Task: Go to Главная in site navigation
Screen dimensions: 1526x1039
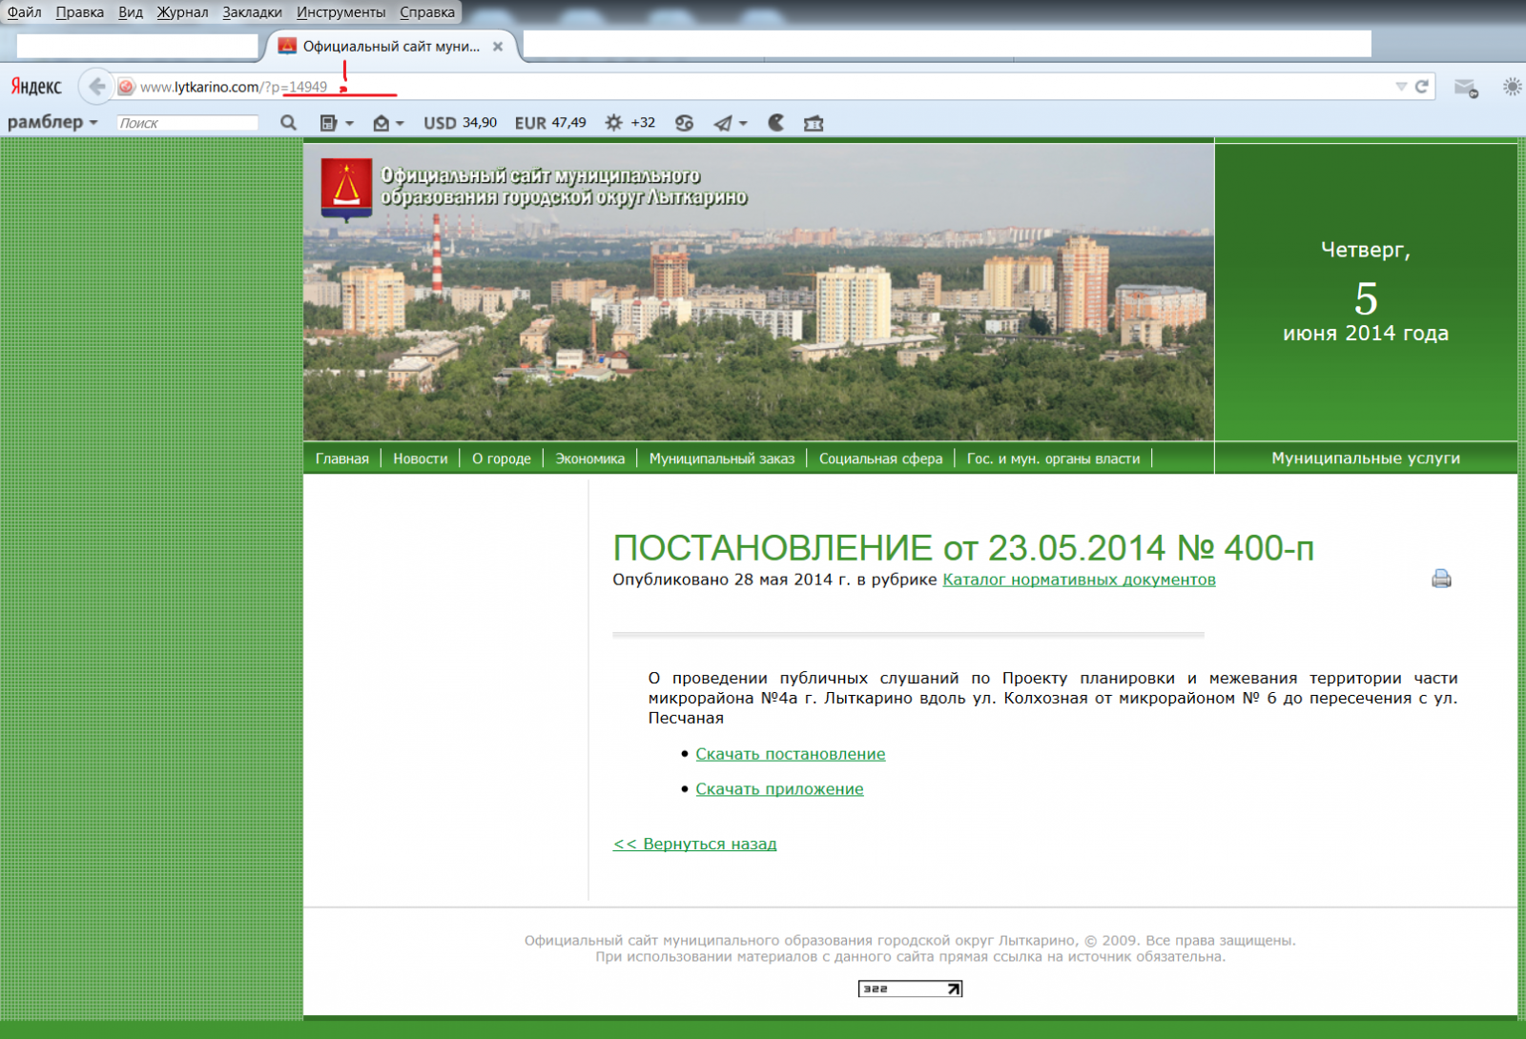Action: 342,458
